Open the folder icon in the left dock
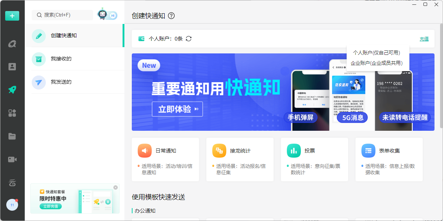 pos(12,136)
